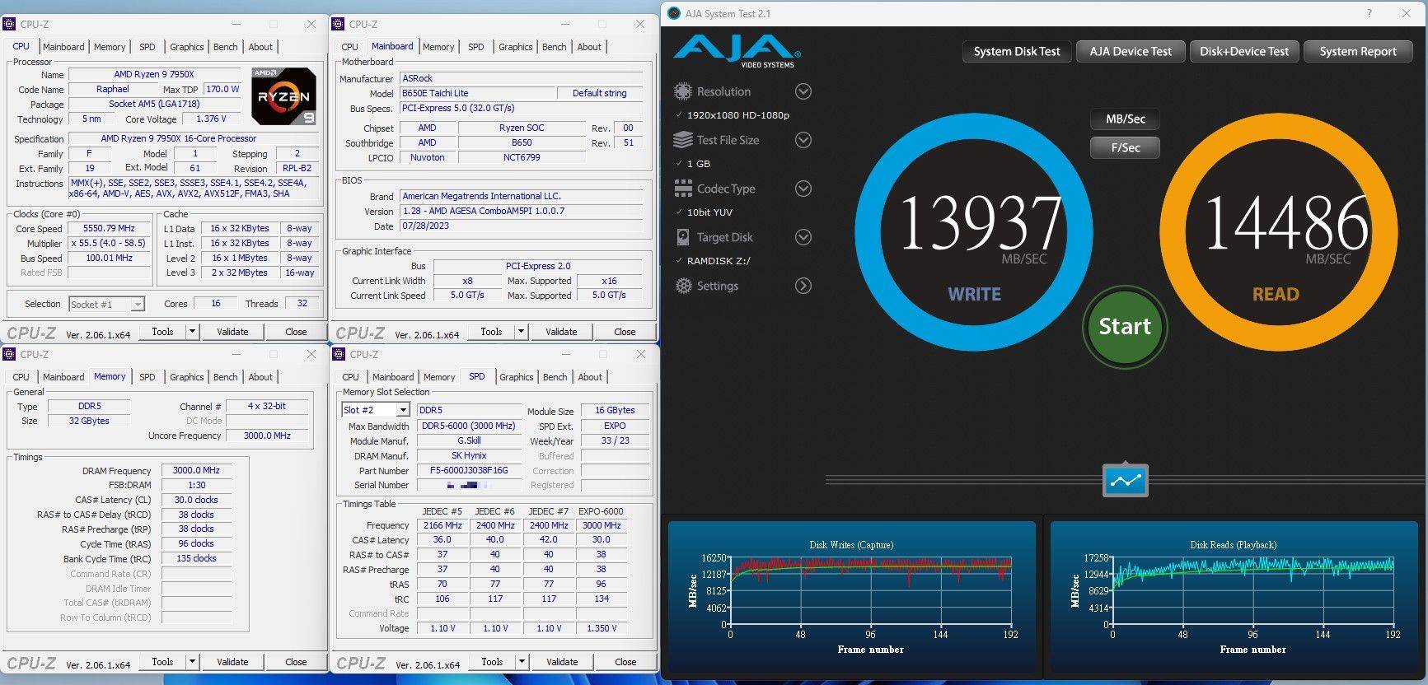Click the READ speed gauge ring
The width and height of the screenshot is (1428, 685).
tap(1279, 232)
